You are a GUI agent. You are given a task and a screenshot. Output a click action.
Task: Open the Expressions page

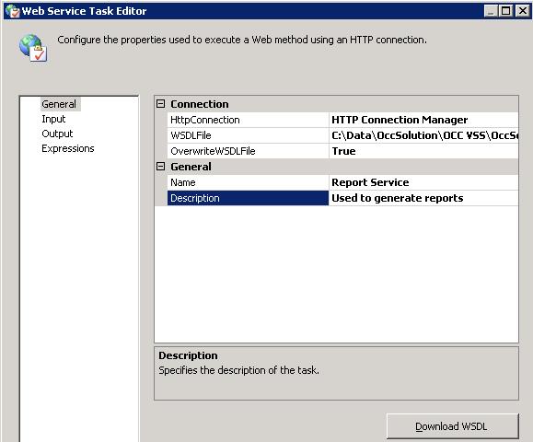68,148
